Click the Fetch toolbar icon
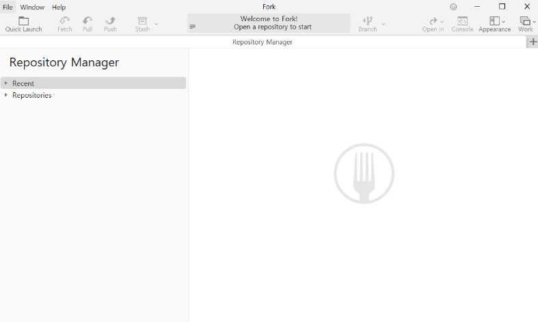 point(64,21)
